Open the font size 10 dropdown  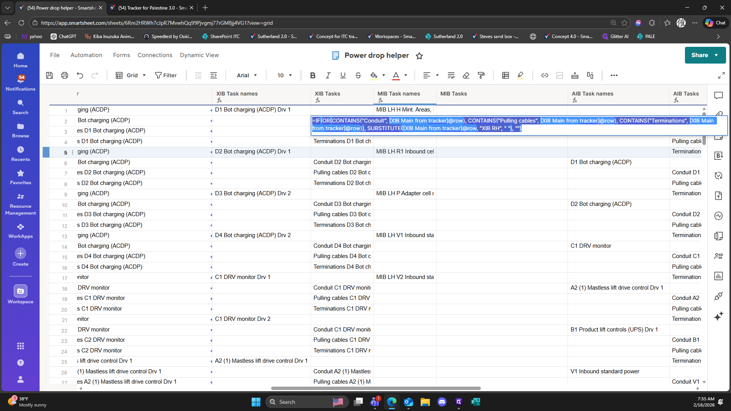pyautogui.click(x=284, y=75)
